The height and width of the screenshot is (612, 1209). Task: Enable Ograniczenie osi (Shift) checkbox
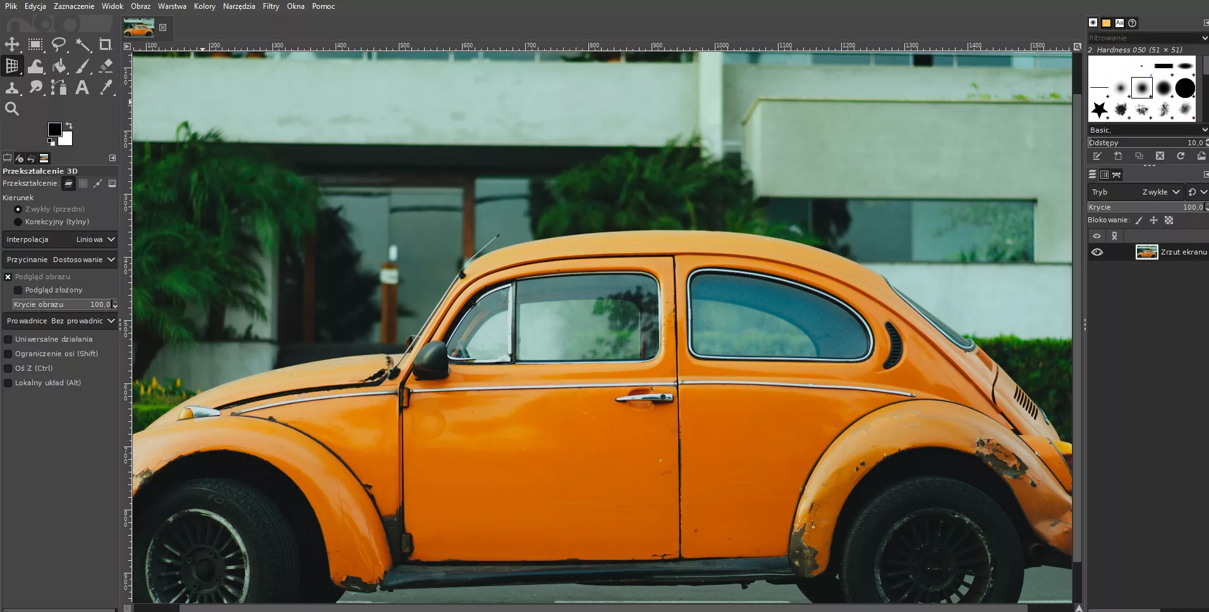tap(8, 354)
